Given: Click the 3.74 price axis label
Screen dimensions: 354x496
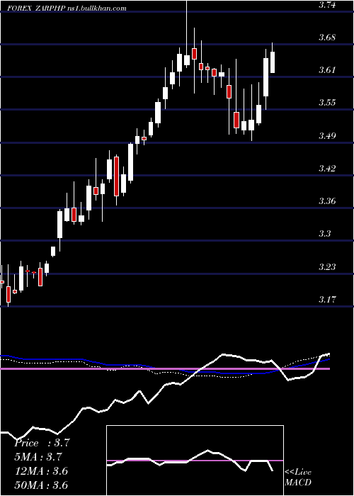Looking at the screenshot, I should pos(327,5).
